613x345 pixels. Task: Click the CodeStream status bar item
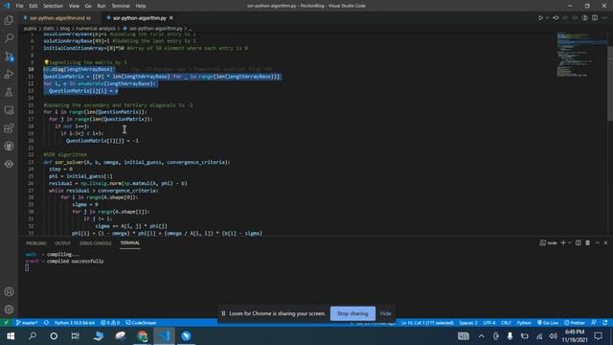coord(141,323)
